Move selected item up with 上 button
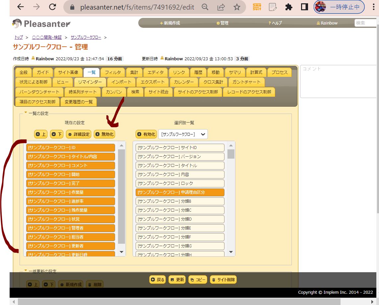This screenshot has width=379, height=305. [40, 134]
